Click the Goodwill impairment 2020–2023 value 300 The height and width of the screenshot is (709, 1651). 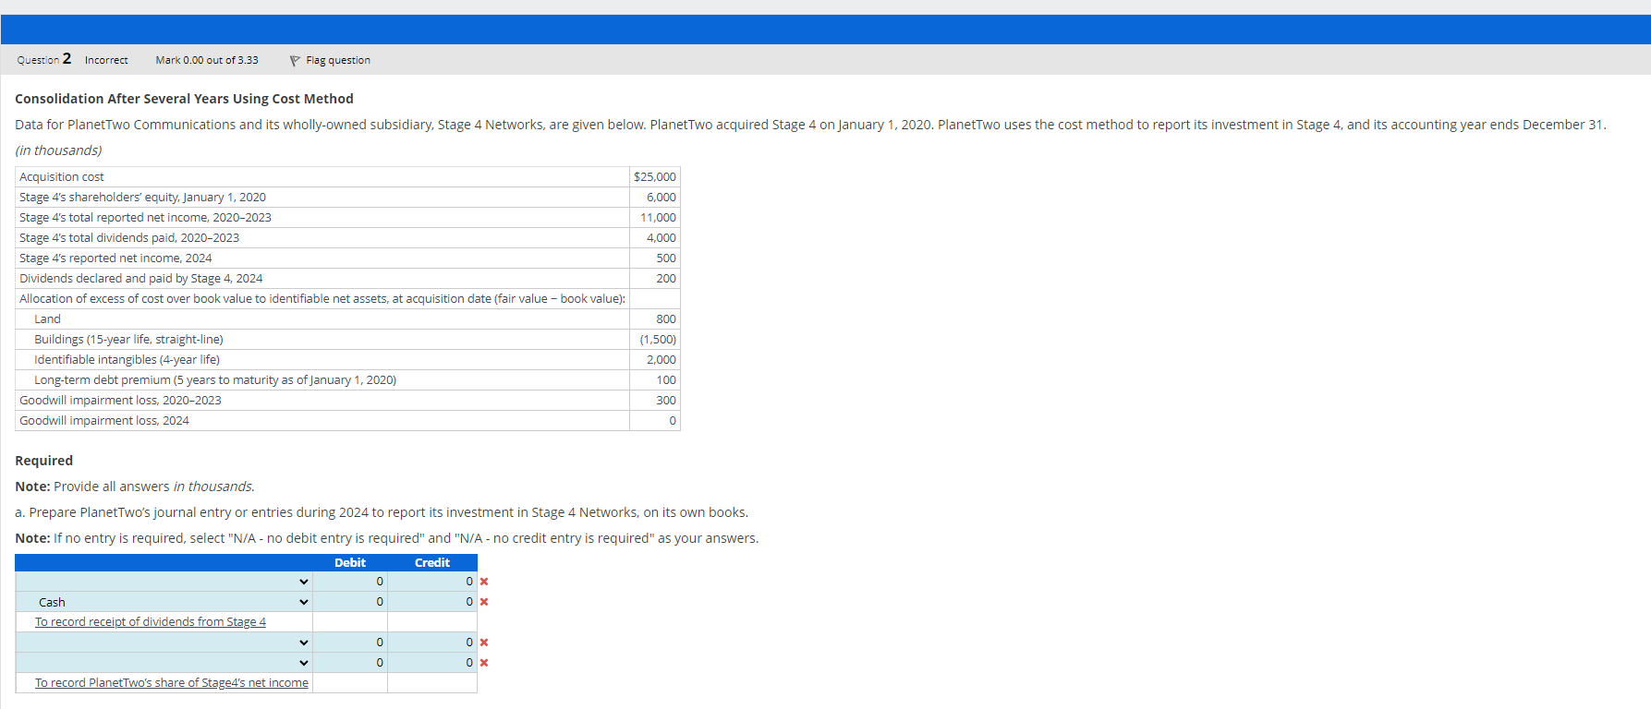pos(666,401)
